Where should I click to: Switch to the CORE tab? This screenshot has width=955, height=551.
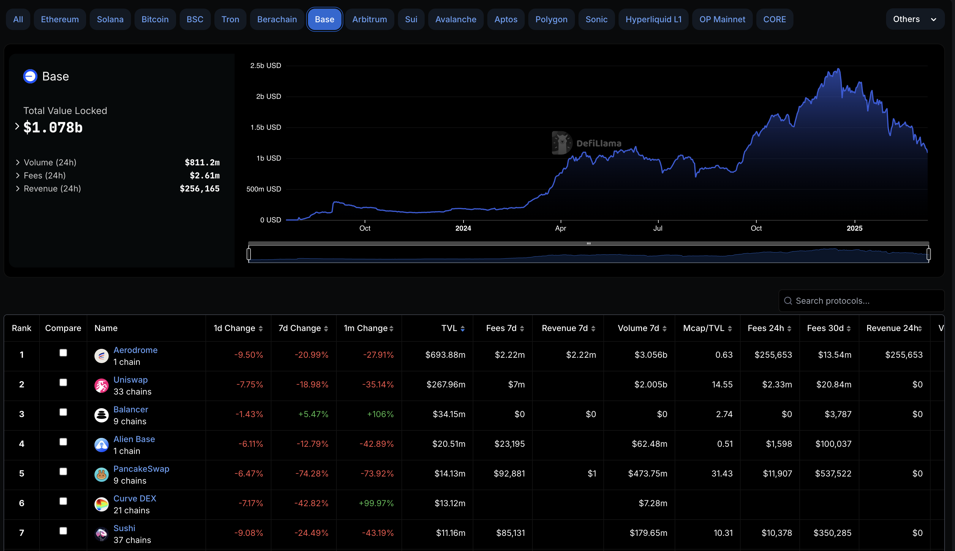pos(774,19)
